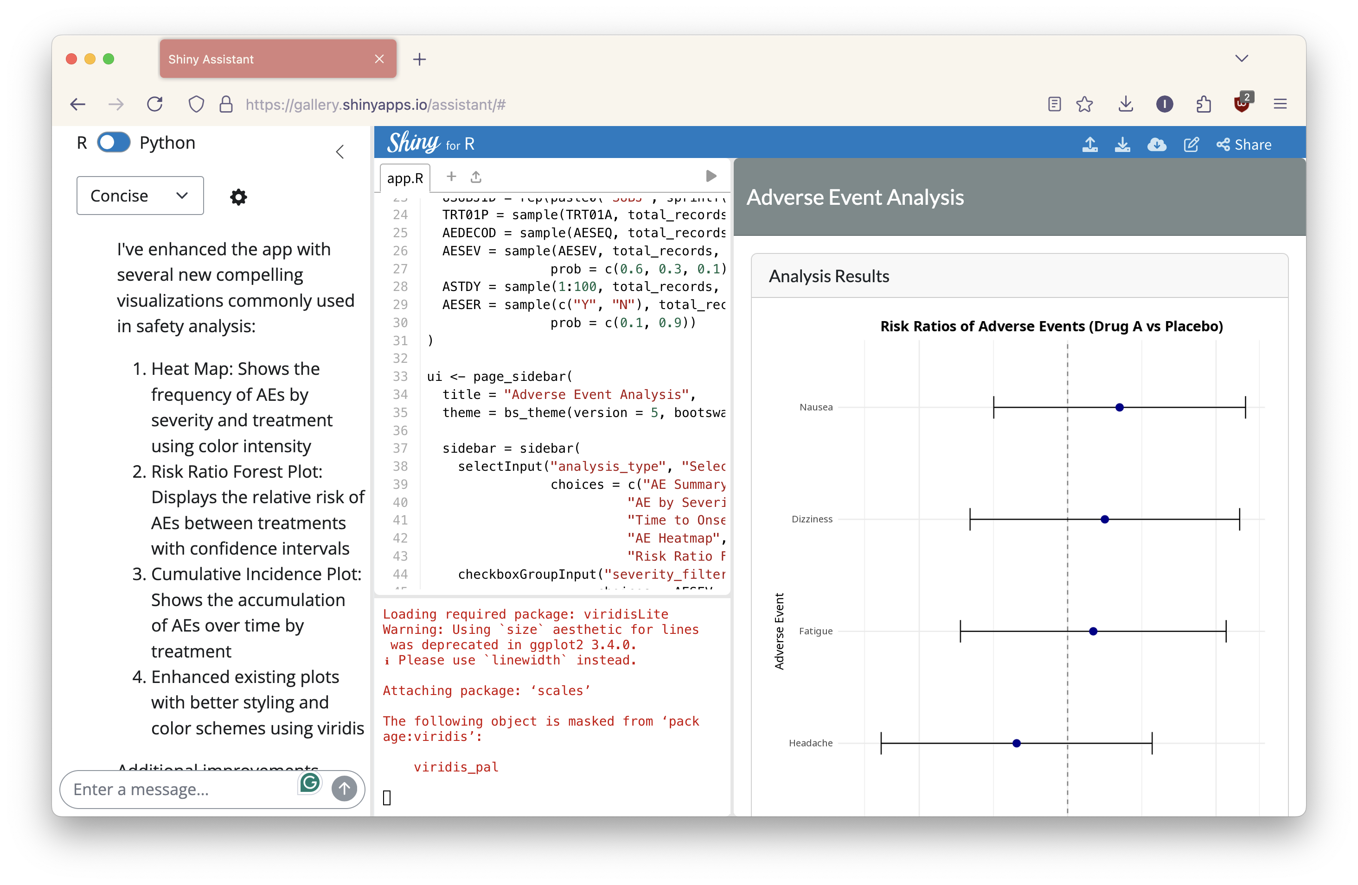Viewport: 1358px width, 885px height.
Task: Click upload file icon beside app.R tab
Action: click(x=476, y=177)
